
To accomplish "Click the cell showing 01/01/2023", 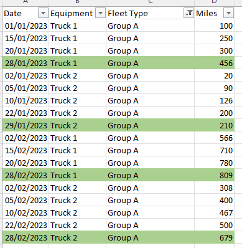I will click(26, 26).
